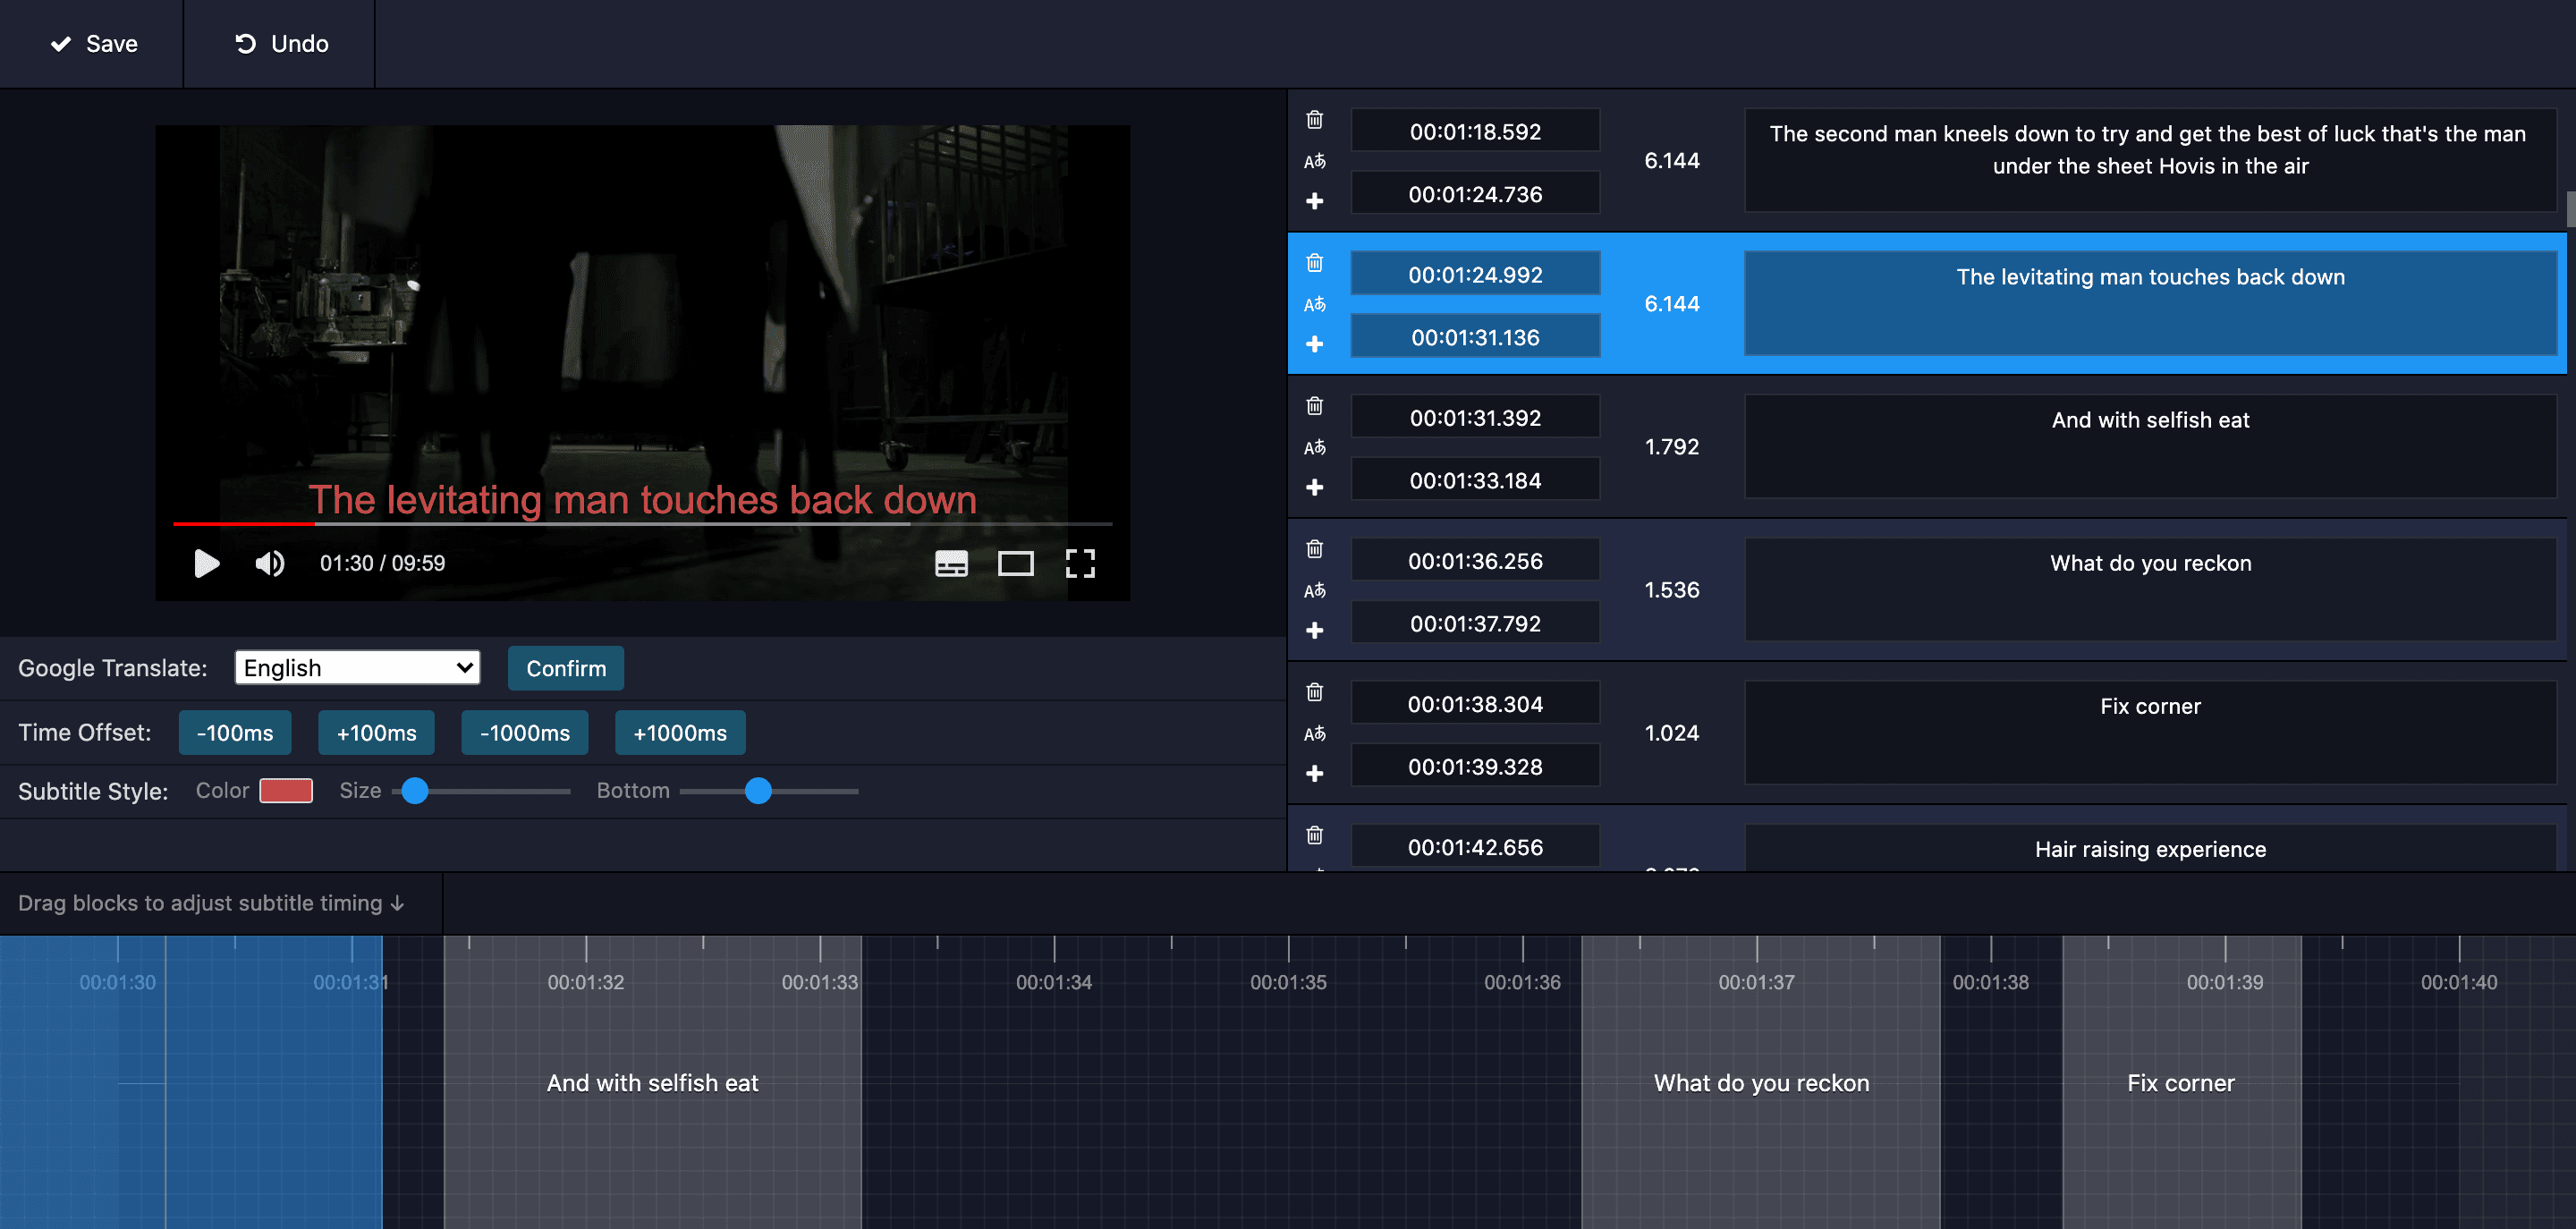Image resolution: width=2576 pixels, height=1229 pixels.
Task: Switch player to theater mode
Action: coord(1015,564)
